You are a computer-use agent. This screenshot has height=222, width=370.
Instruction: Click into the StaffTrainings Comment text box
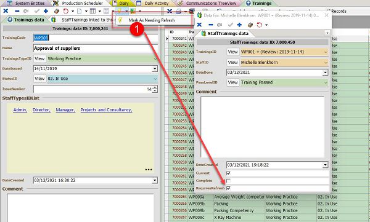click(x=263, y=127)
